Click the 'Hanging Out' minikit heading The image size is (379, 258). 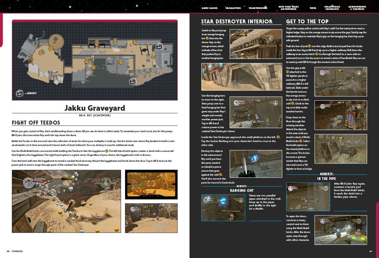point(242,190)
